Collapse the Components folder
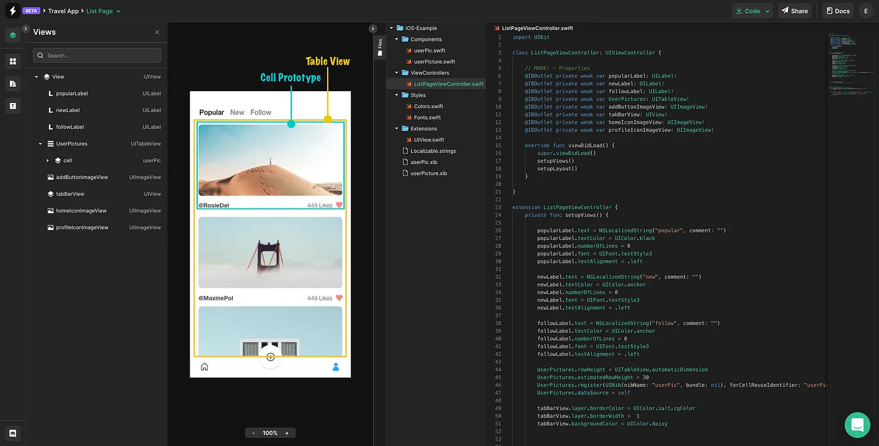879x446 pixels. pyautogui.click(x=397, y=40)
